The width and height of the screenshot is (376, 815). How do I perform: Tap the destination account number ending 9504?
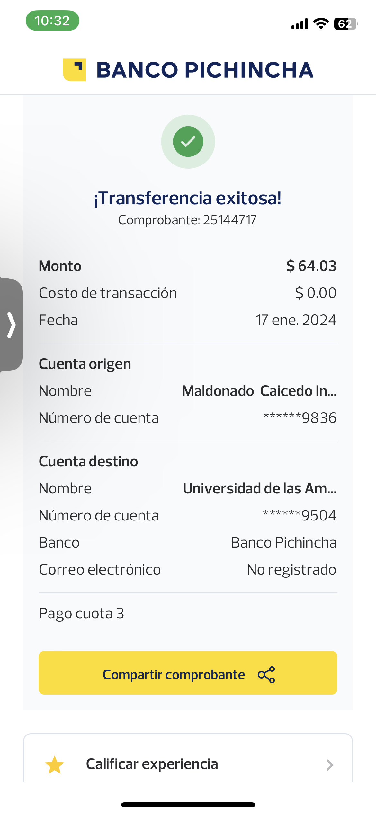pyautogui.click(x=300, y=515)
